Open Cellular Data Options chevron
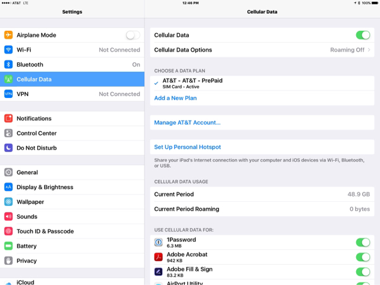The image size is (380, 285). pos(369,50)
